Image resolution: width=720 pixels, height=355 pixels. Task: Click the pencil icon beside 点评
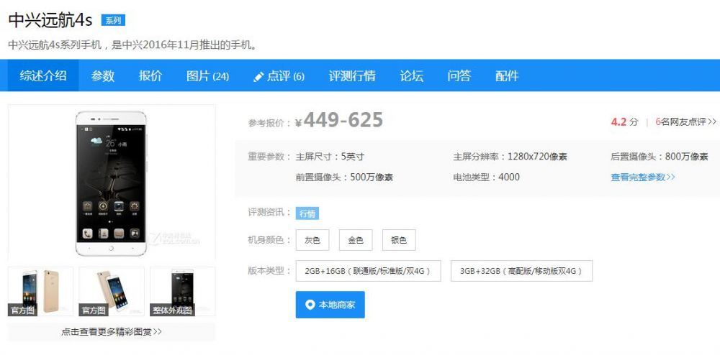[x=259, y=76]
